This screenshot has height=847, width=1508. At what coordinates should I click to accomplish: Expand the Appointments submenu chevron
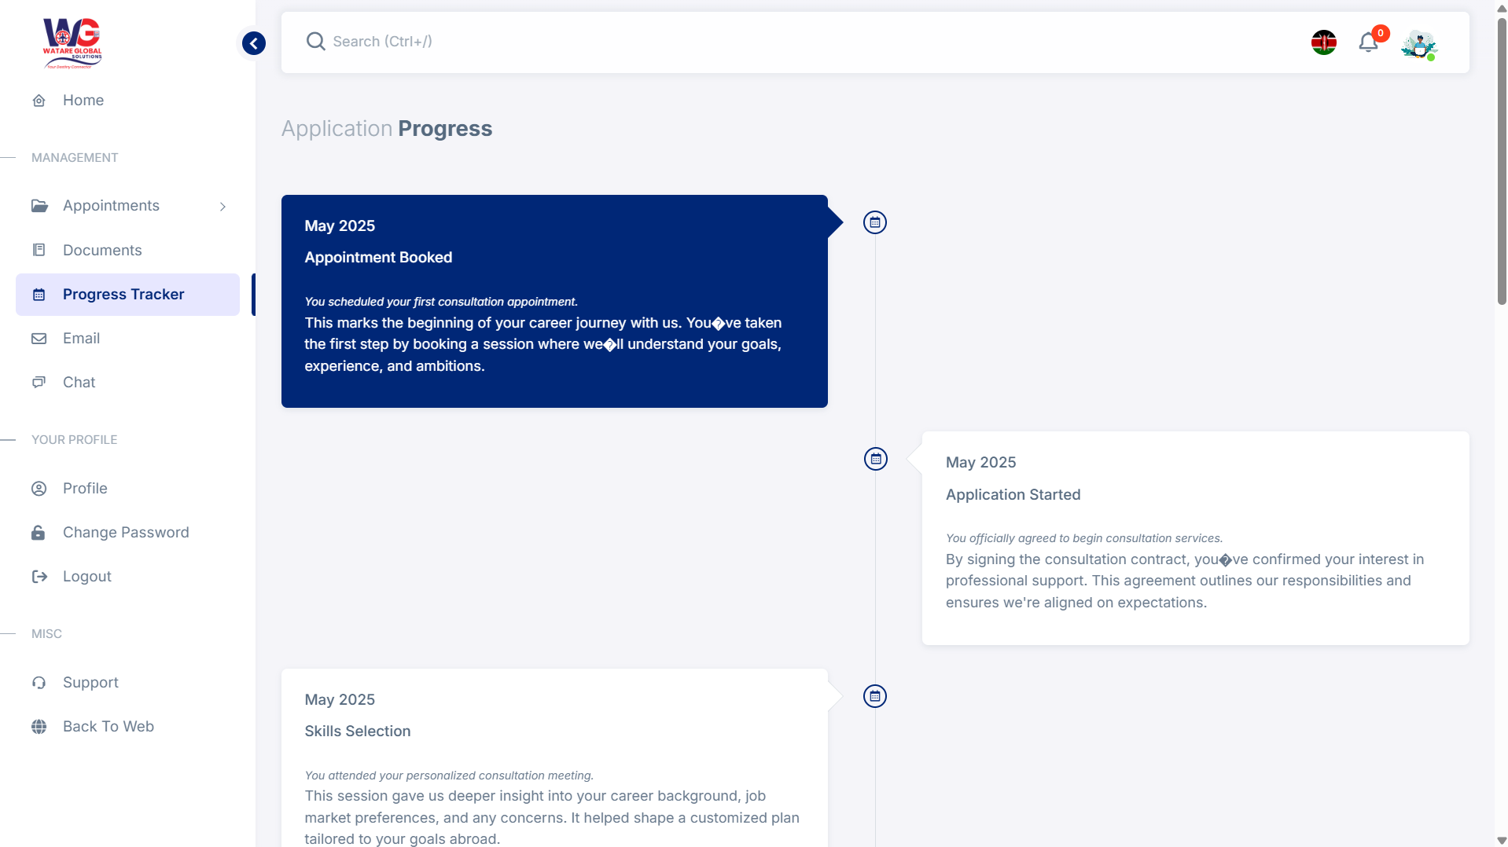click(223, 206)
